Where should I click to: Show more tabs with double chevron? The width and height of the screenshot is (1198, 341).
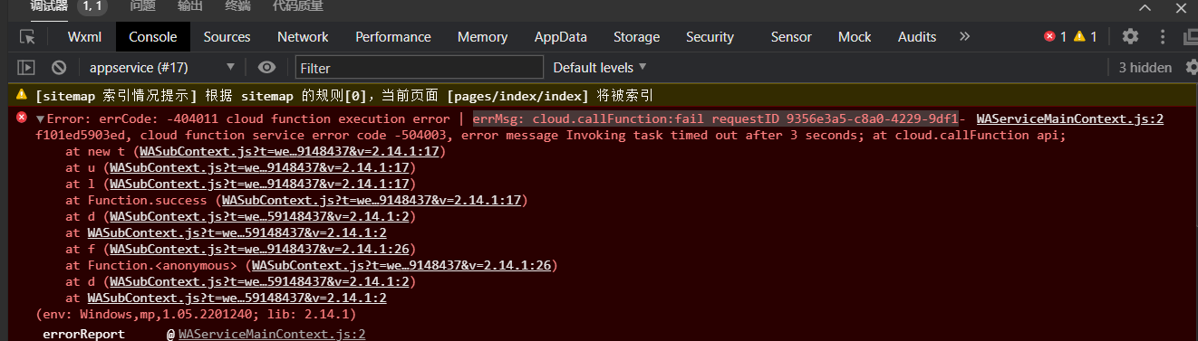click(x=964, y=36)
